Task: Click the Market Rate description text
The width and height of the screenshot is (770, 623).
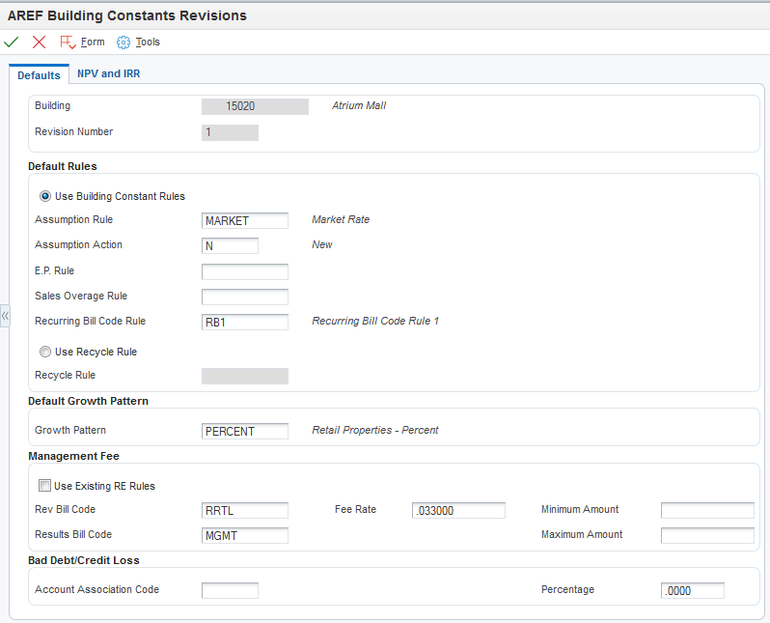Action: (341, 220)
